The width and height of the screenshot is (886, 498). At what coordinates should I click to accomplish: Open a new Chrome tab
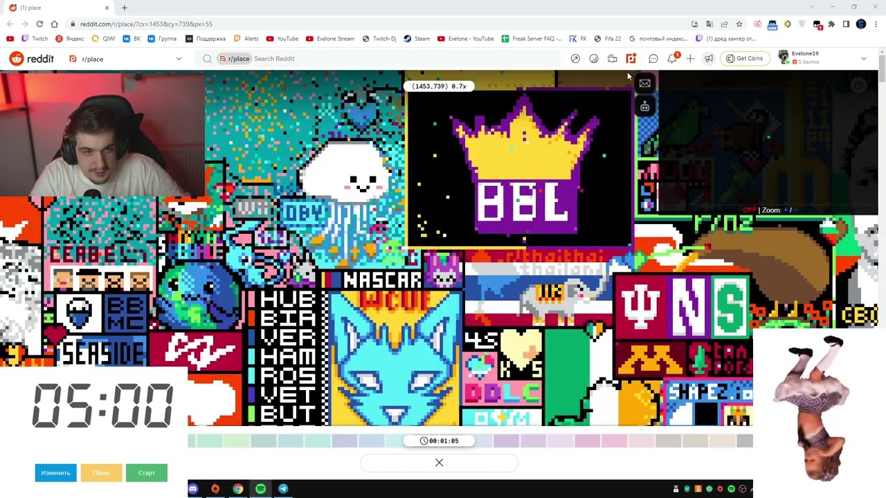tap(125, 8)
